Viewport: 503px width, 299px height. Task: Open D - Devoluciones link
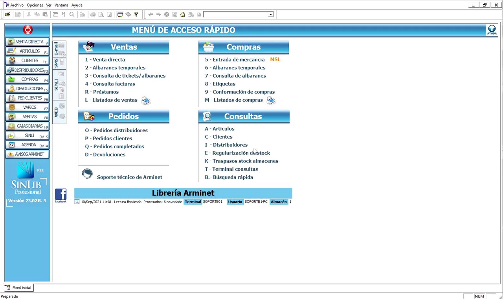[x=105, y=155]
